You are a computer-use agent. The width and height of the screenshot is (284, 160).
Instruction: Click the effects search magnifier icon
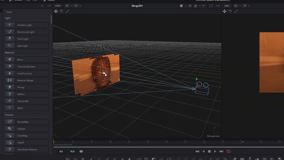[42, 6]
